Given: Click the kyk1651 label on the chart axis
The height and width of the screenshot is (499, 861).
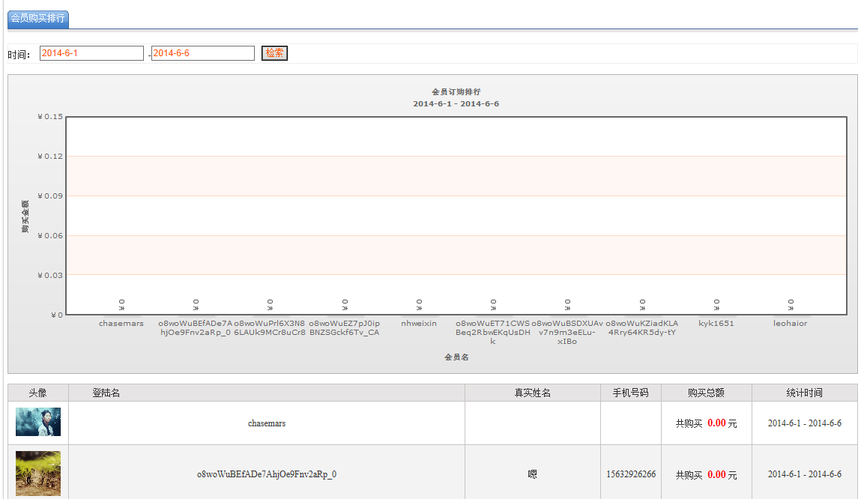Looking at the screenshot, I should click(716, 324).
